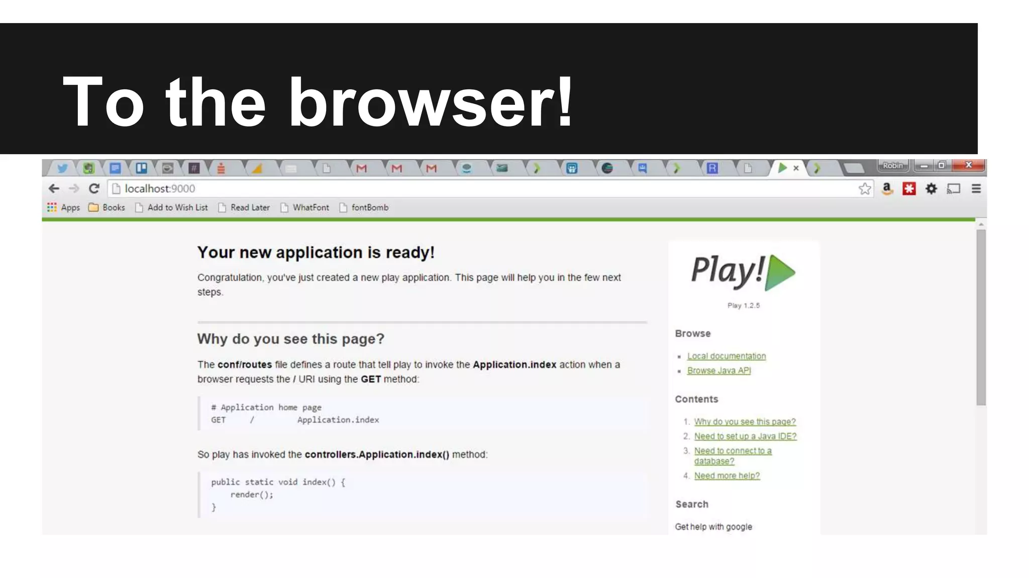Click the Robin profile button
1029x578 pixels.
coord(893,166)
